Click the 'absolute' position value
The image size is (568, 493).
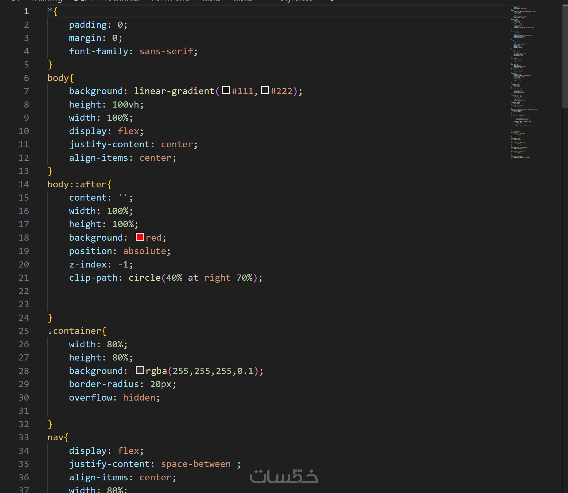(144, 251)
